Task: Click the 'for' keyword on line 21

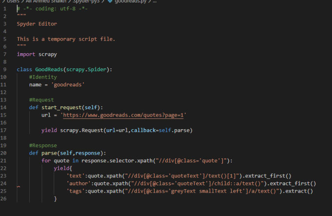Action: (x=46, y=161)
